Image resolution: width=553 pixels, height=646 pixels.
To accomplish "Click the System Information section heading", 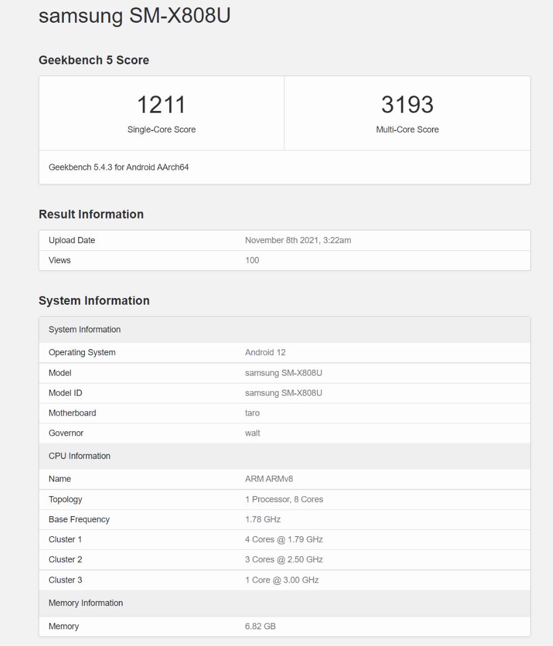I will 94,301.
